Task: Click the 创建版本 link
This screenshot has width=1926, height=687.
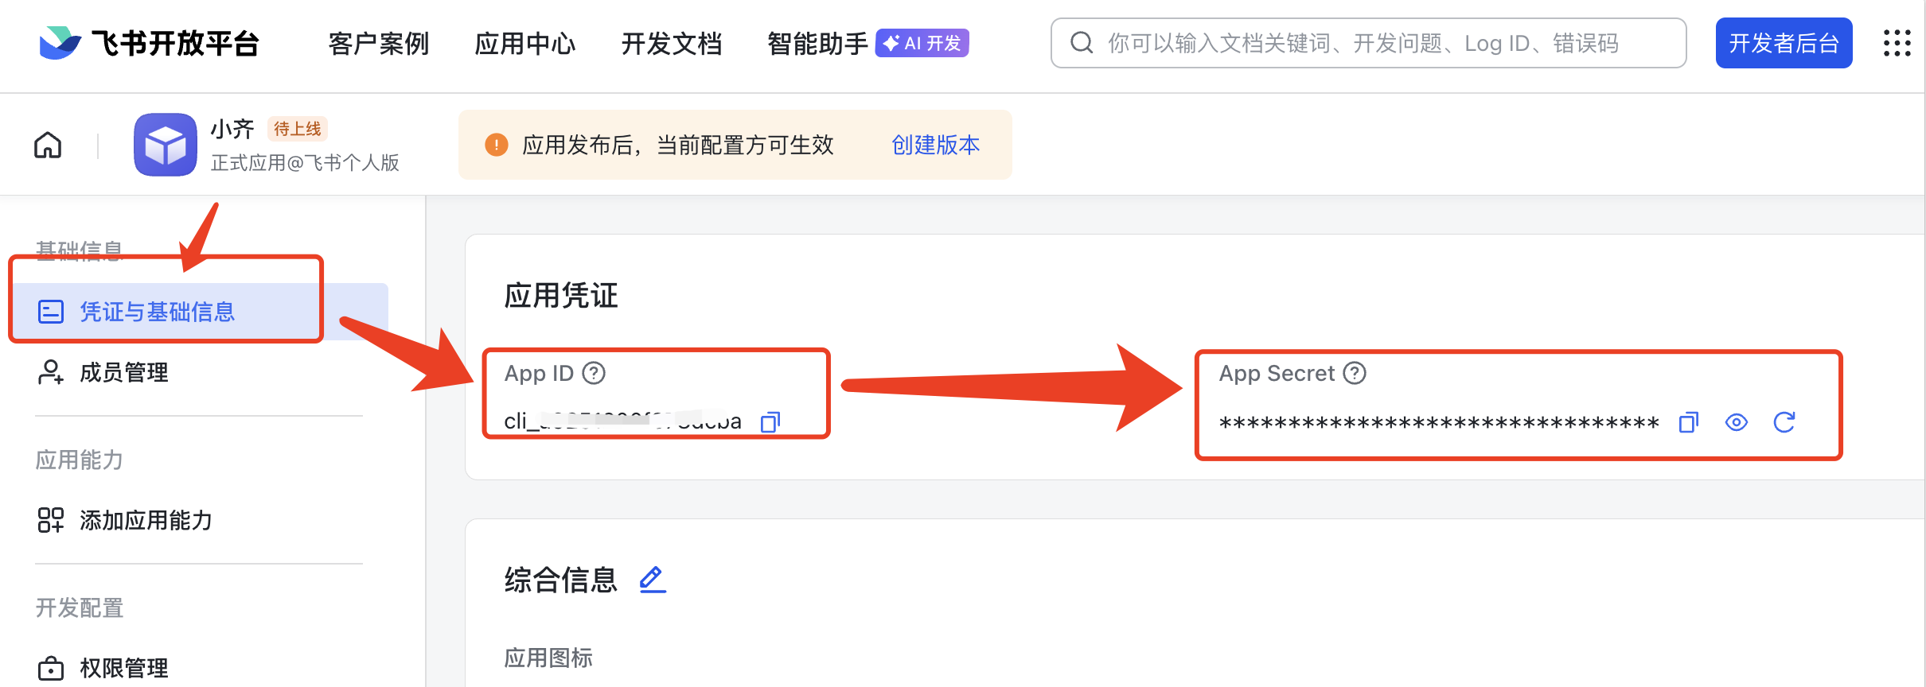Action: pyautogui.click(x=936, y=145)
